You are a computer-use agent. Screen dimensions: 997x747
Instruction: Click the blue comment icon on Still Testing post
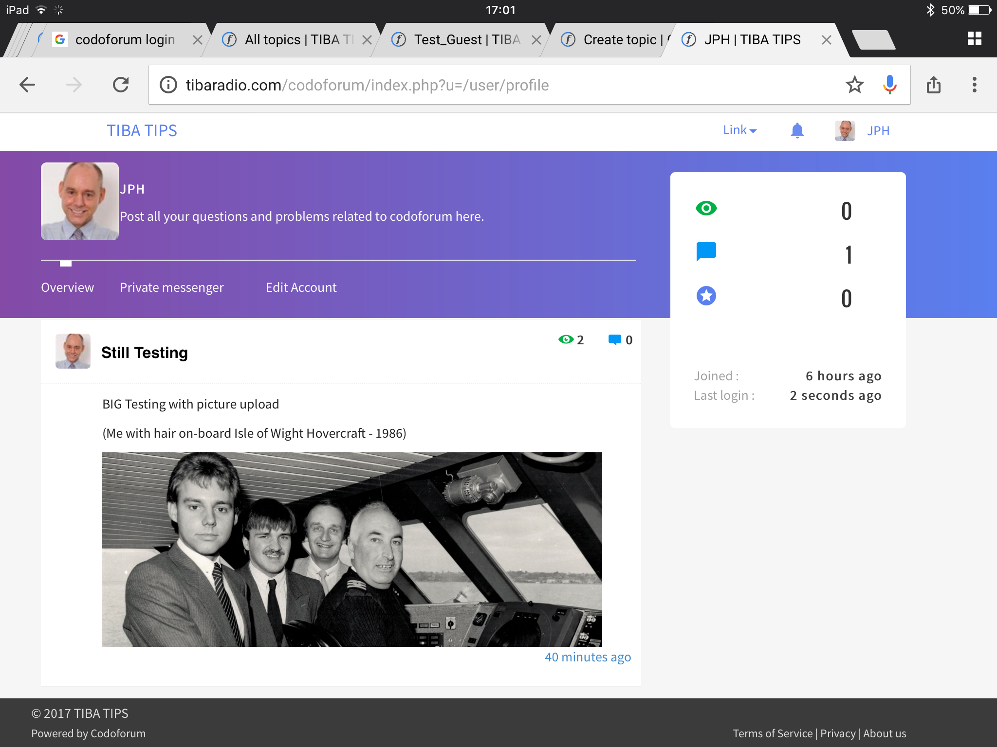click(x=615, y=340)
